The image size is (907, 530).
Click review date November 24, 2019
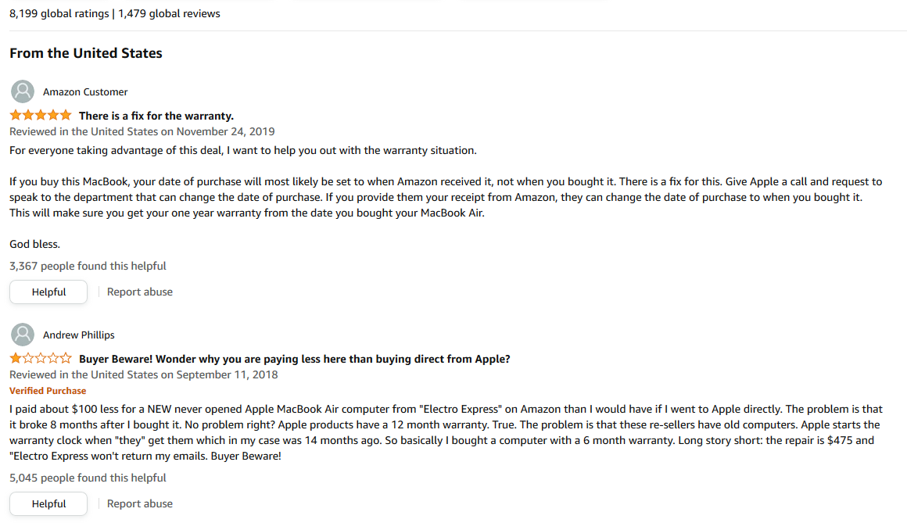point(226,131)
